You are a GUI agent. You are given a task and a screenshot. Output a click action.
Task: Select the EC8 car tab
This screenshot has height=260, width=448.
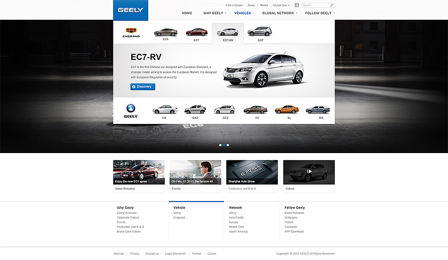[166, 34]
